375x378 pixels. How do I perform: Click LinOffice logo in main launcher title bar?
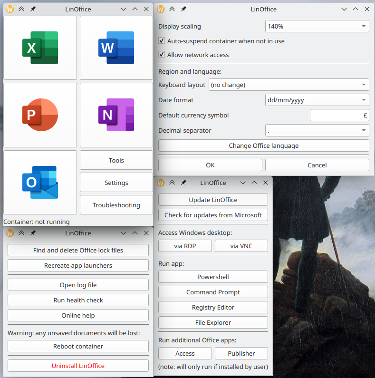(10, 9)
